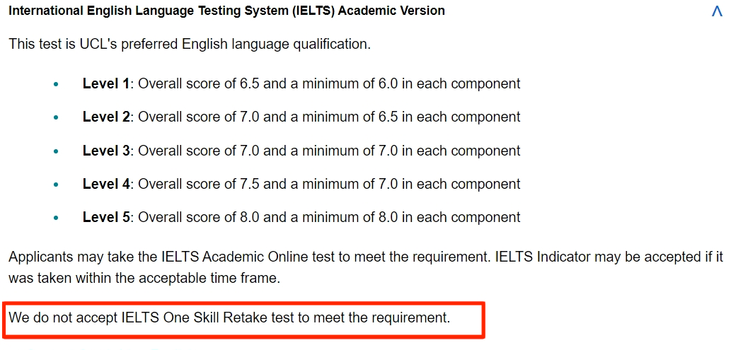Click the Overall score of 6.5 text
The width and height of the screenshot is (743, 350).
tap(199, 84)
